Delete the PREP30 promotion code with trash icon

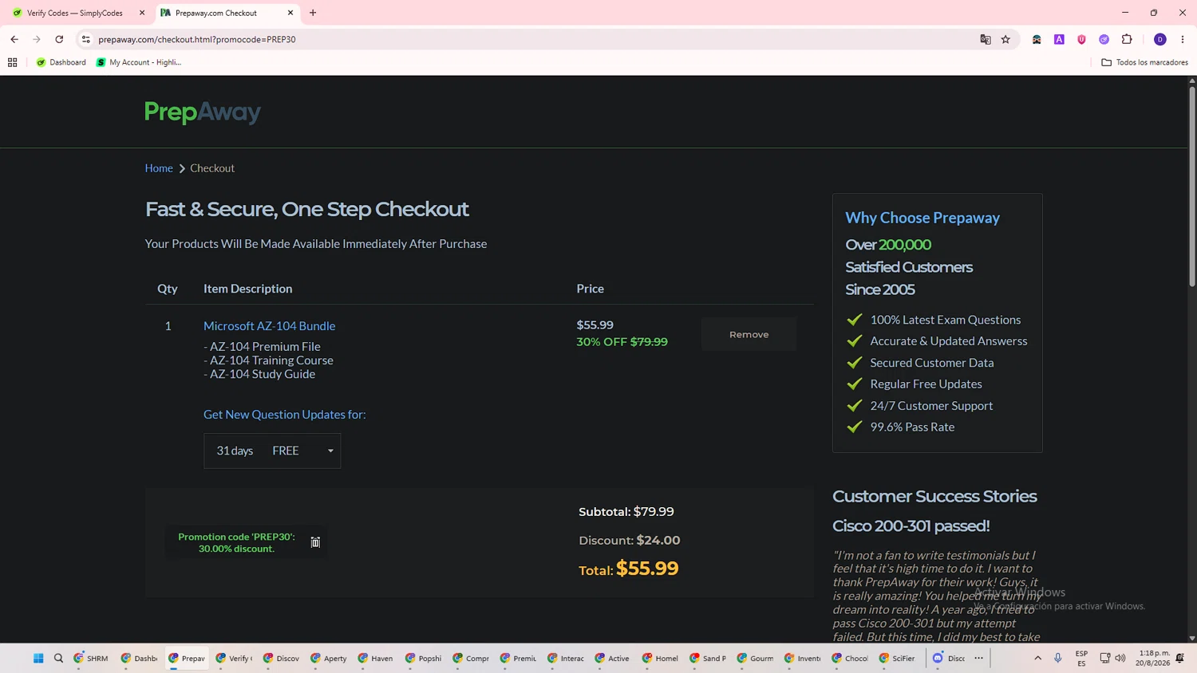[315, 542]
